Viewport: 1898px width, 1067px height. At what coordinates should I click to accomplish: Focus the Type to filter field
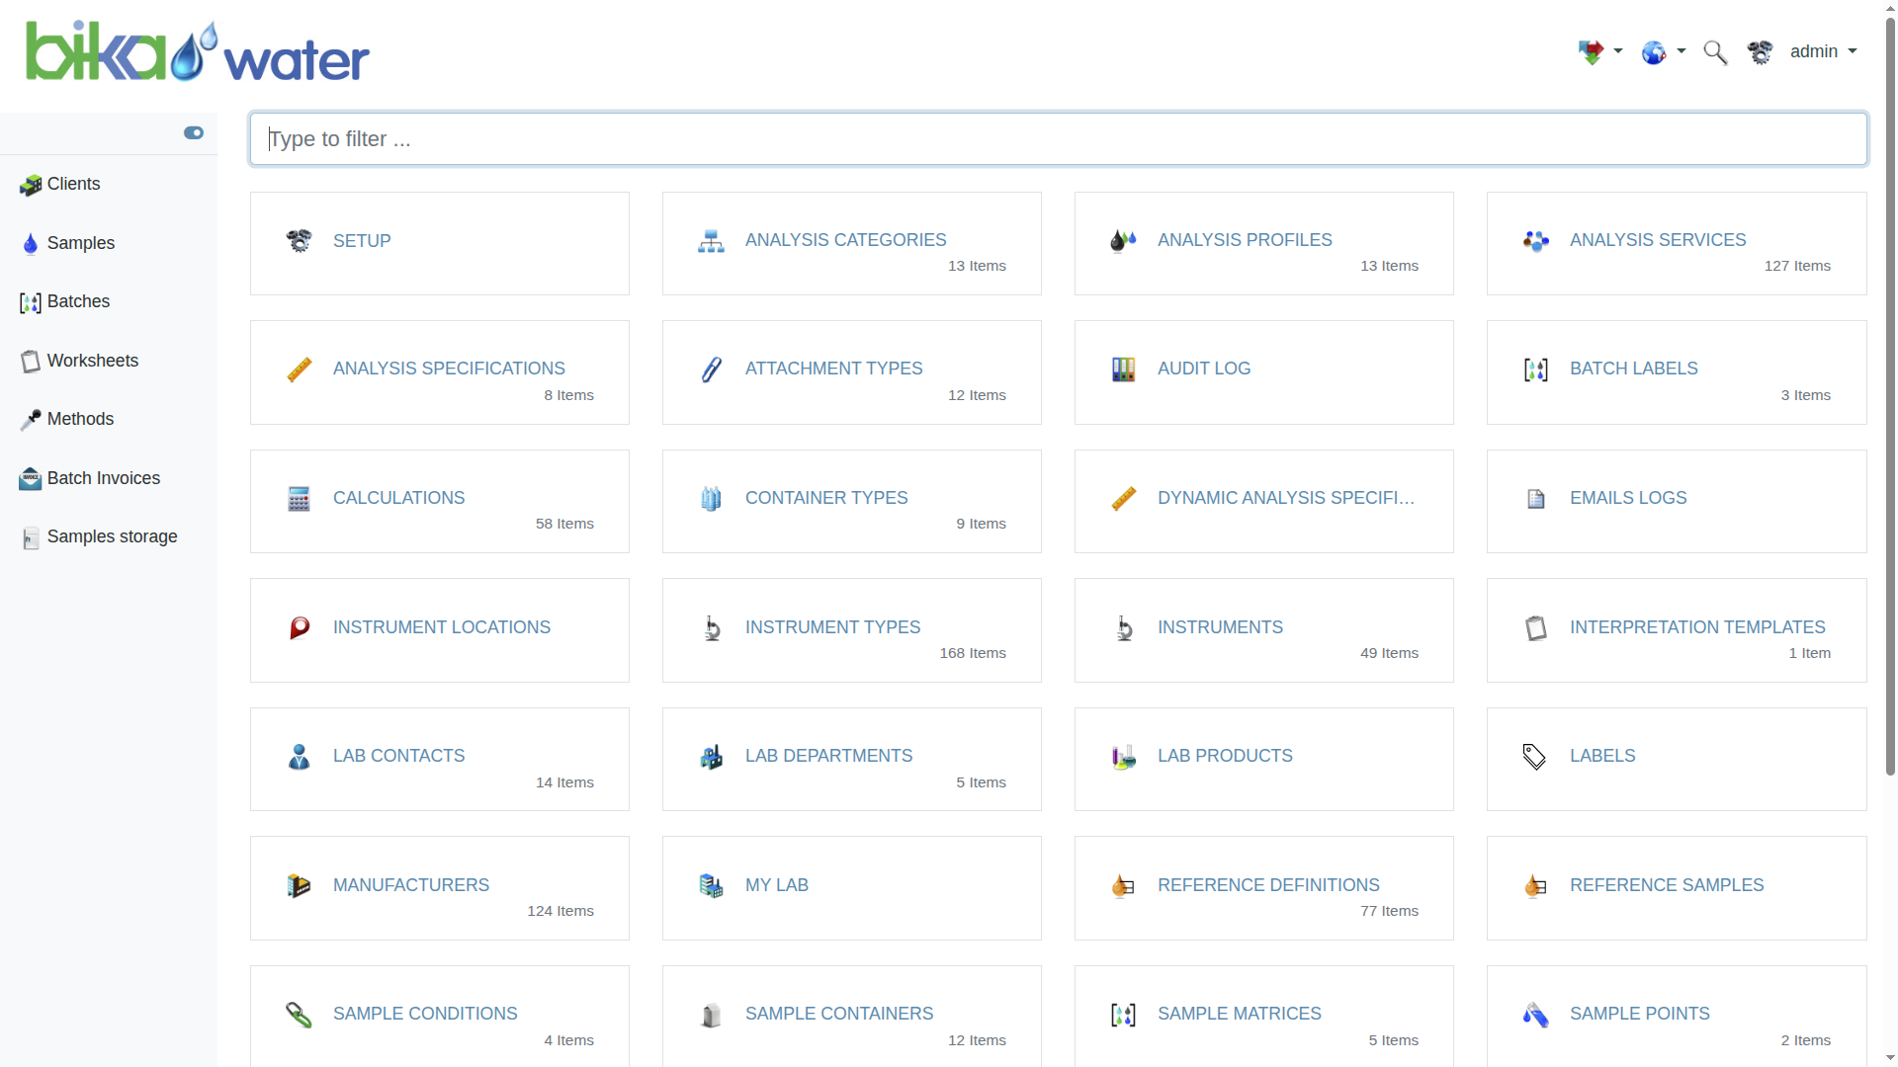click(x=1058, y=139)
